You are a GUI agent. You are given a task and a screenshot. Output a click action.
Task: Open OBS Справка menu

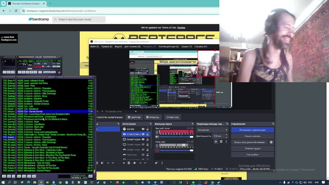(200, 47)
